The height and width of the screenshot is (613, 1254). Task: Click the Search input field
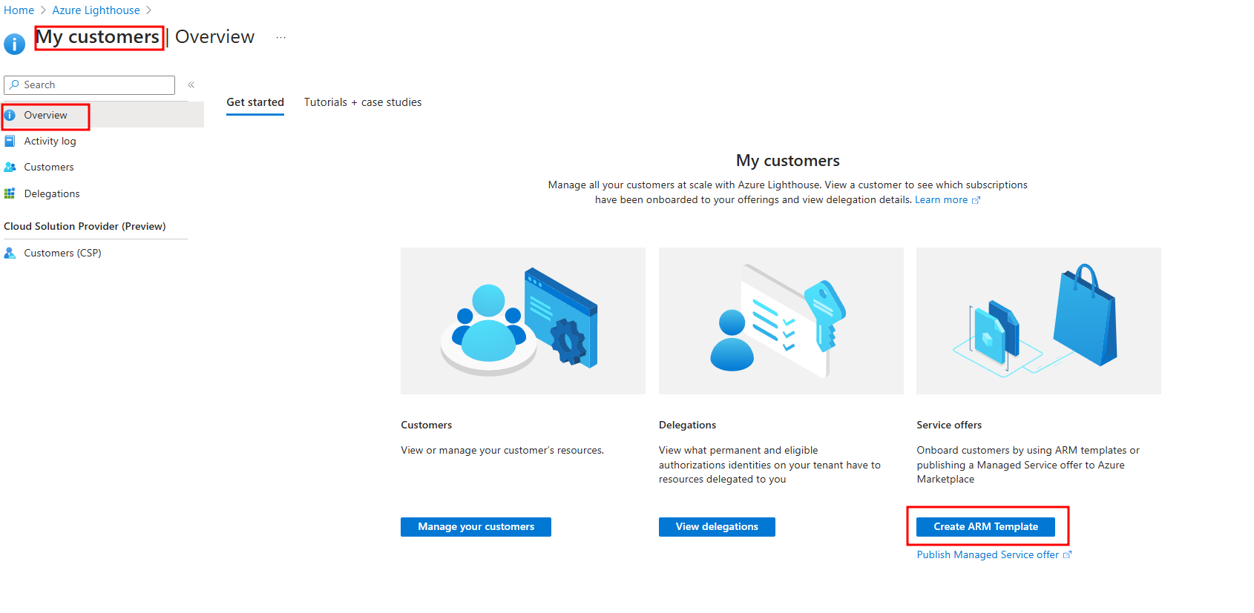(89, 85)
